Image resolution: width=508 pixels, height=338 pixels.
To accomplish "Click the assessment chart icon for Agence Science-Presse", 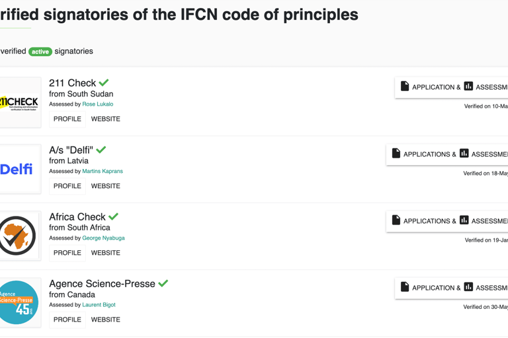I will click(x=468, y=287).
